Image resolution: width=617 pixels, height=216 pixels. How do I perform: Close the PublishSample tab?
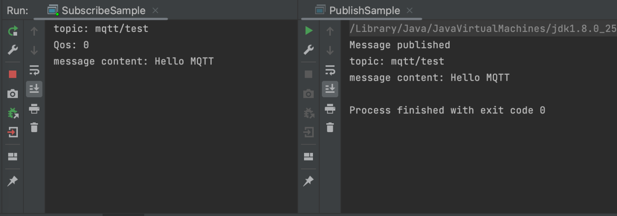410,11
